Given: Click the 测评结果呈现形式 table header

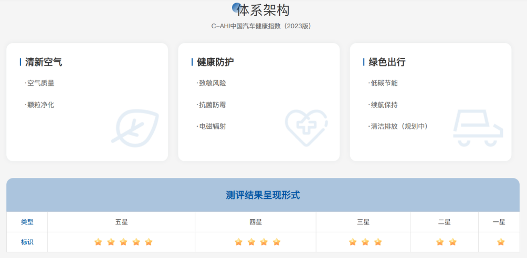Looking at the screenshot, I should [263, 195].
